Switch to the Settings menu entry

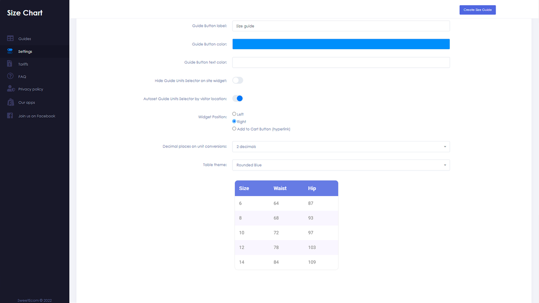click(x=25, y=51)
